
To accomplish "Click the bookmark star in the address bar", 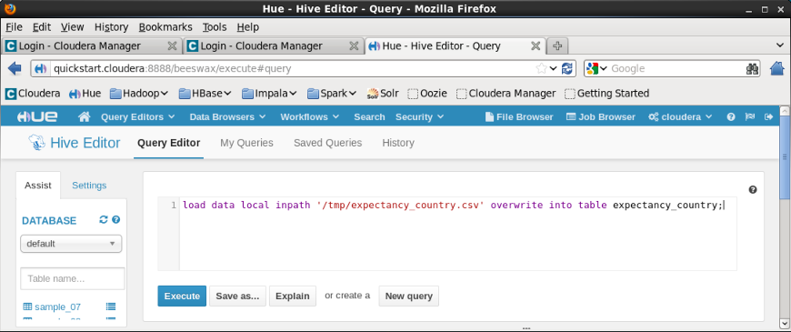I will (x=541, y=68).
